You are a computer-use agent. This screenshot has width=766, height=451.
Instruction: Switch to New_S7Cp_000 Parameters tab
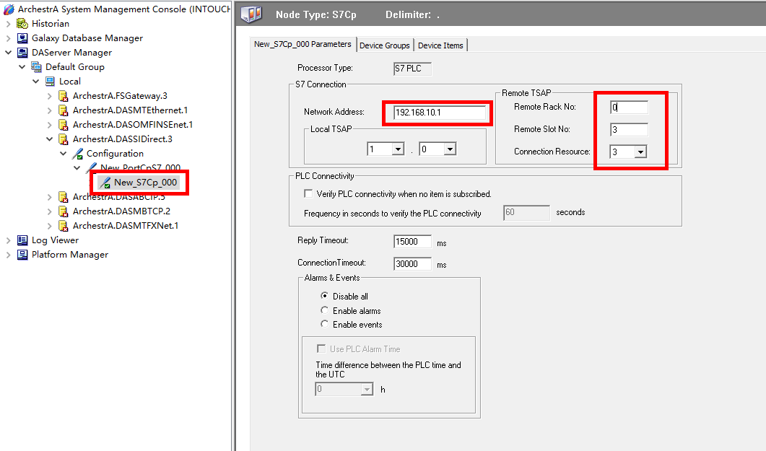click(303, 45)
